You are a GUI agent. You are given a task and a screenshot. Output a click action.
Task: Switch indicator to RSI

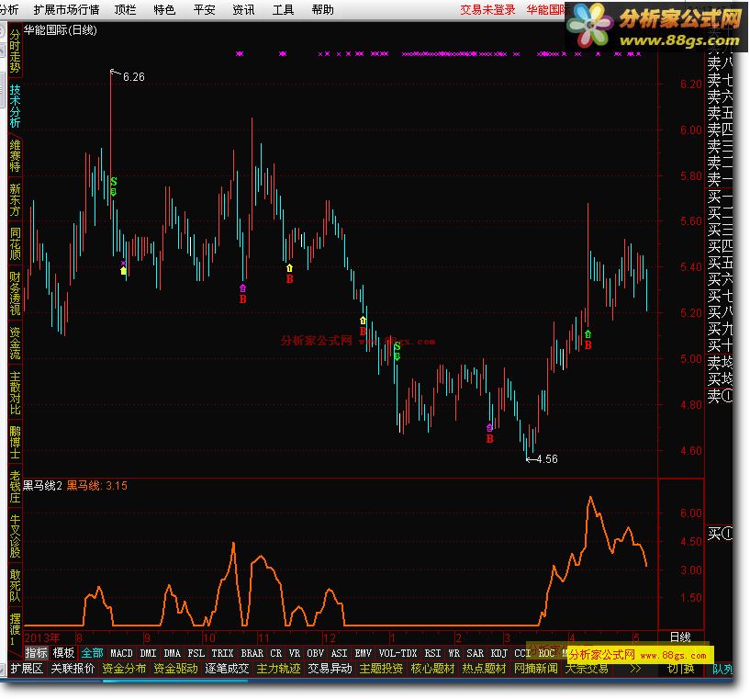tap(433, 653)
